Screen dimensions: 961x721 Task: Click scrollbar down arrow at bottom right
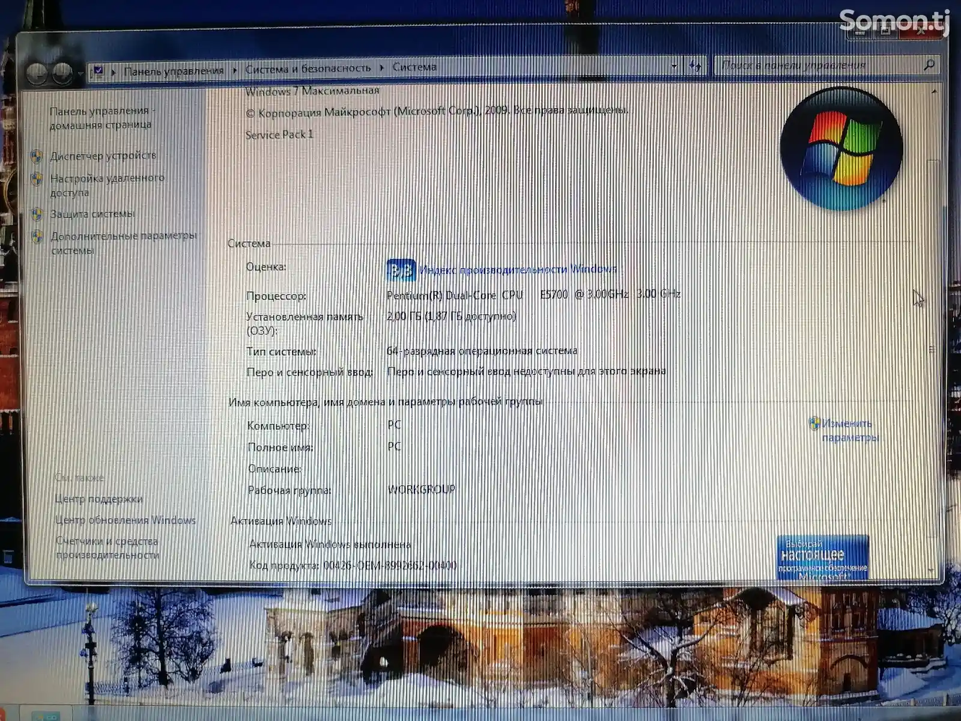[x=932, y=570]
